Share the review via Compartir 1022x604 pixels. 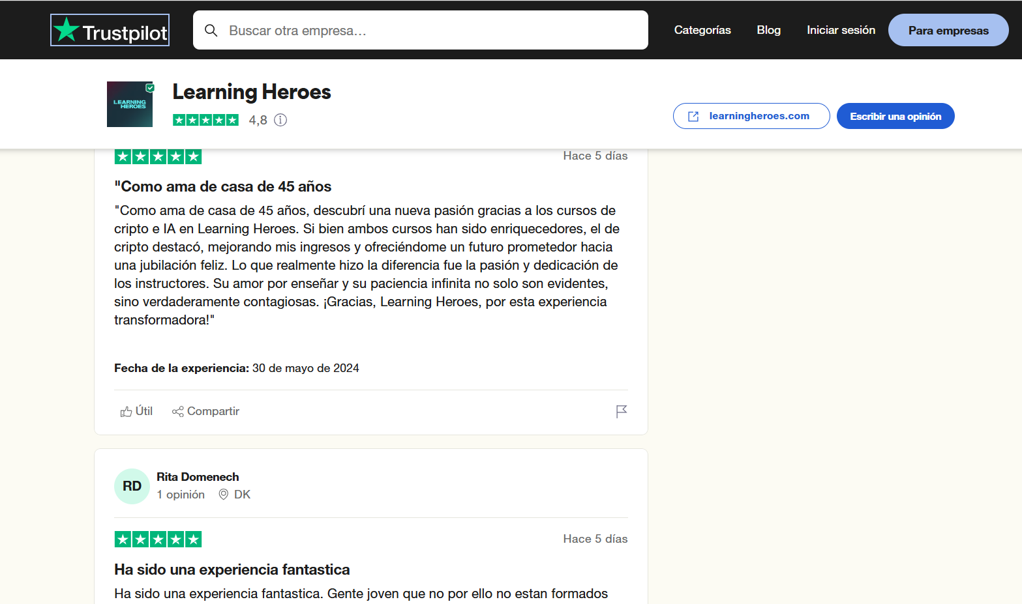(x=205, y=411)
